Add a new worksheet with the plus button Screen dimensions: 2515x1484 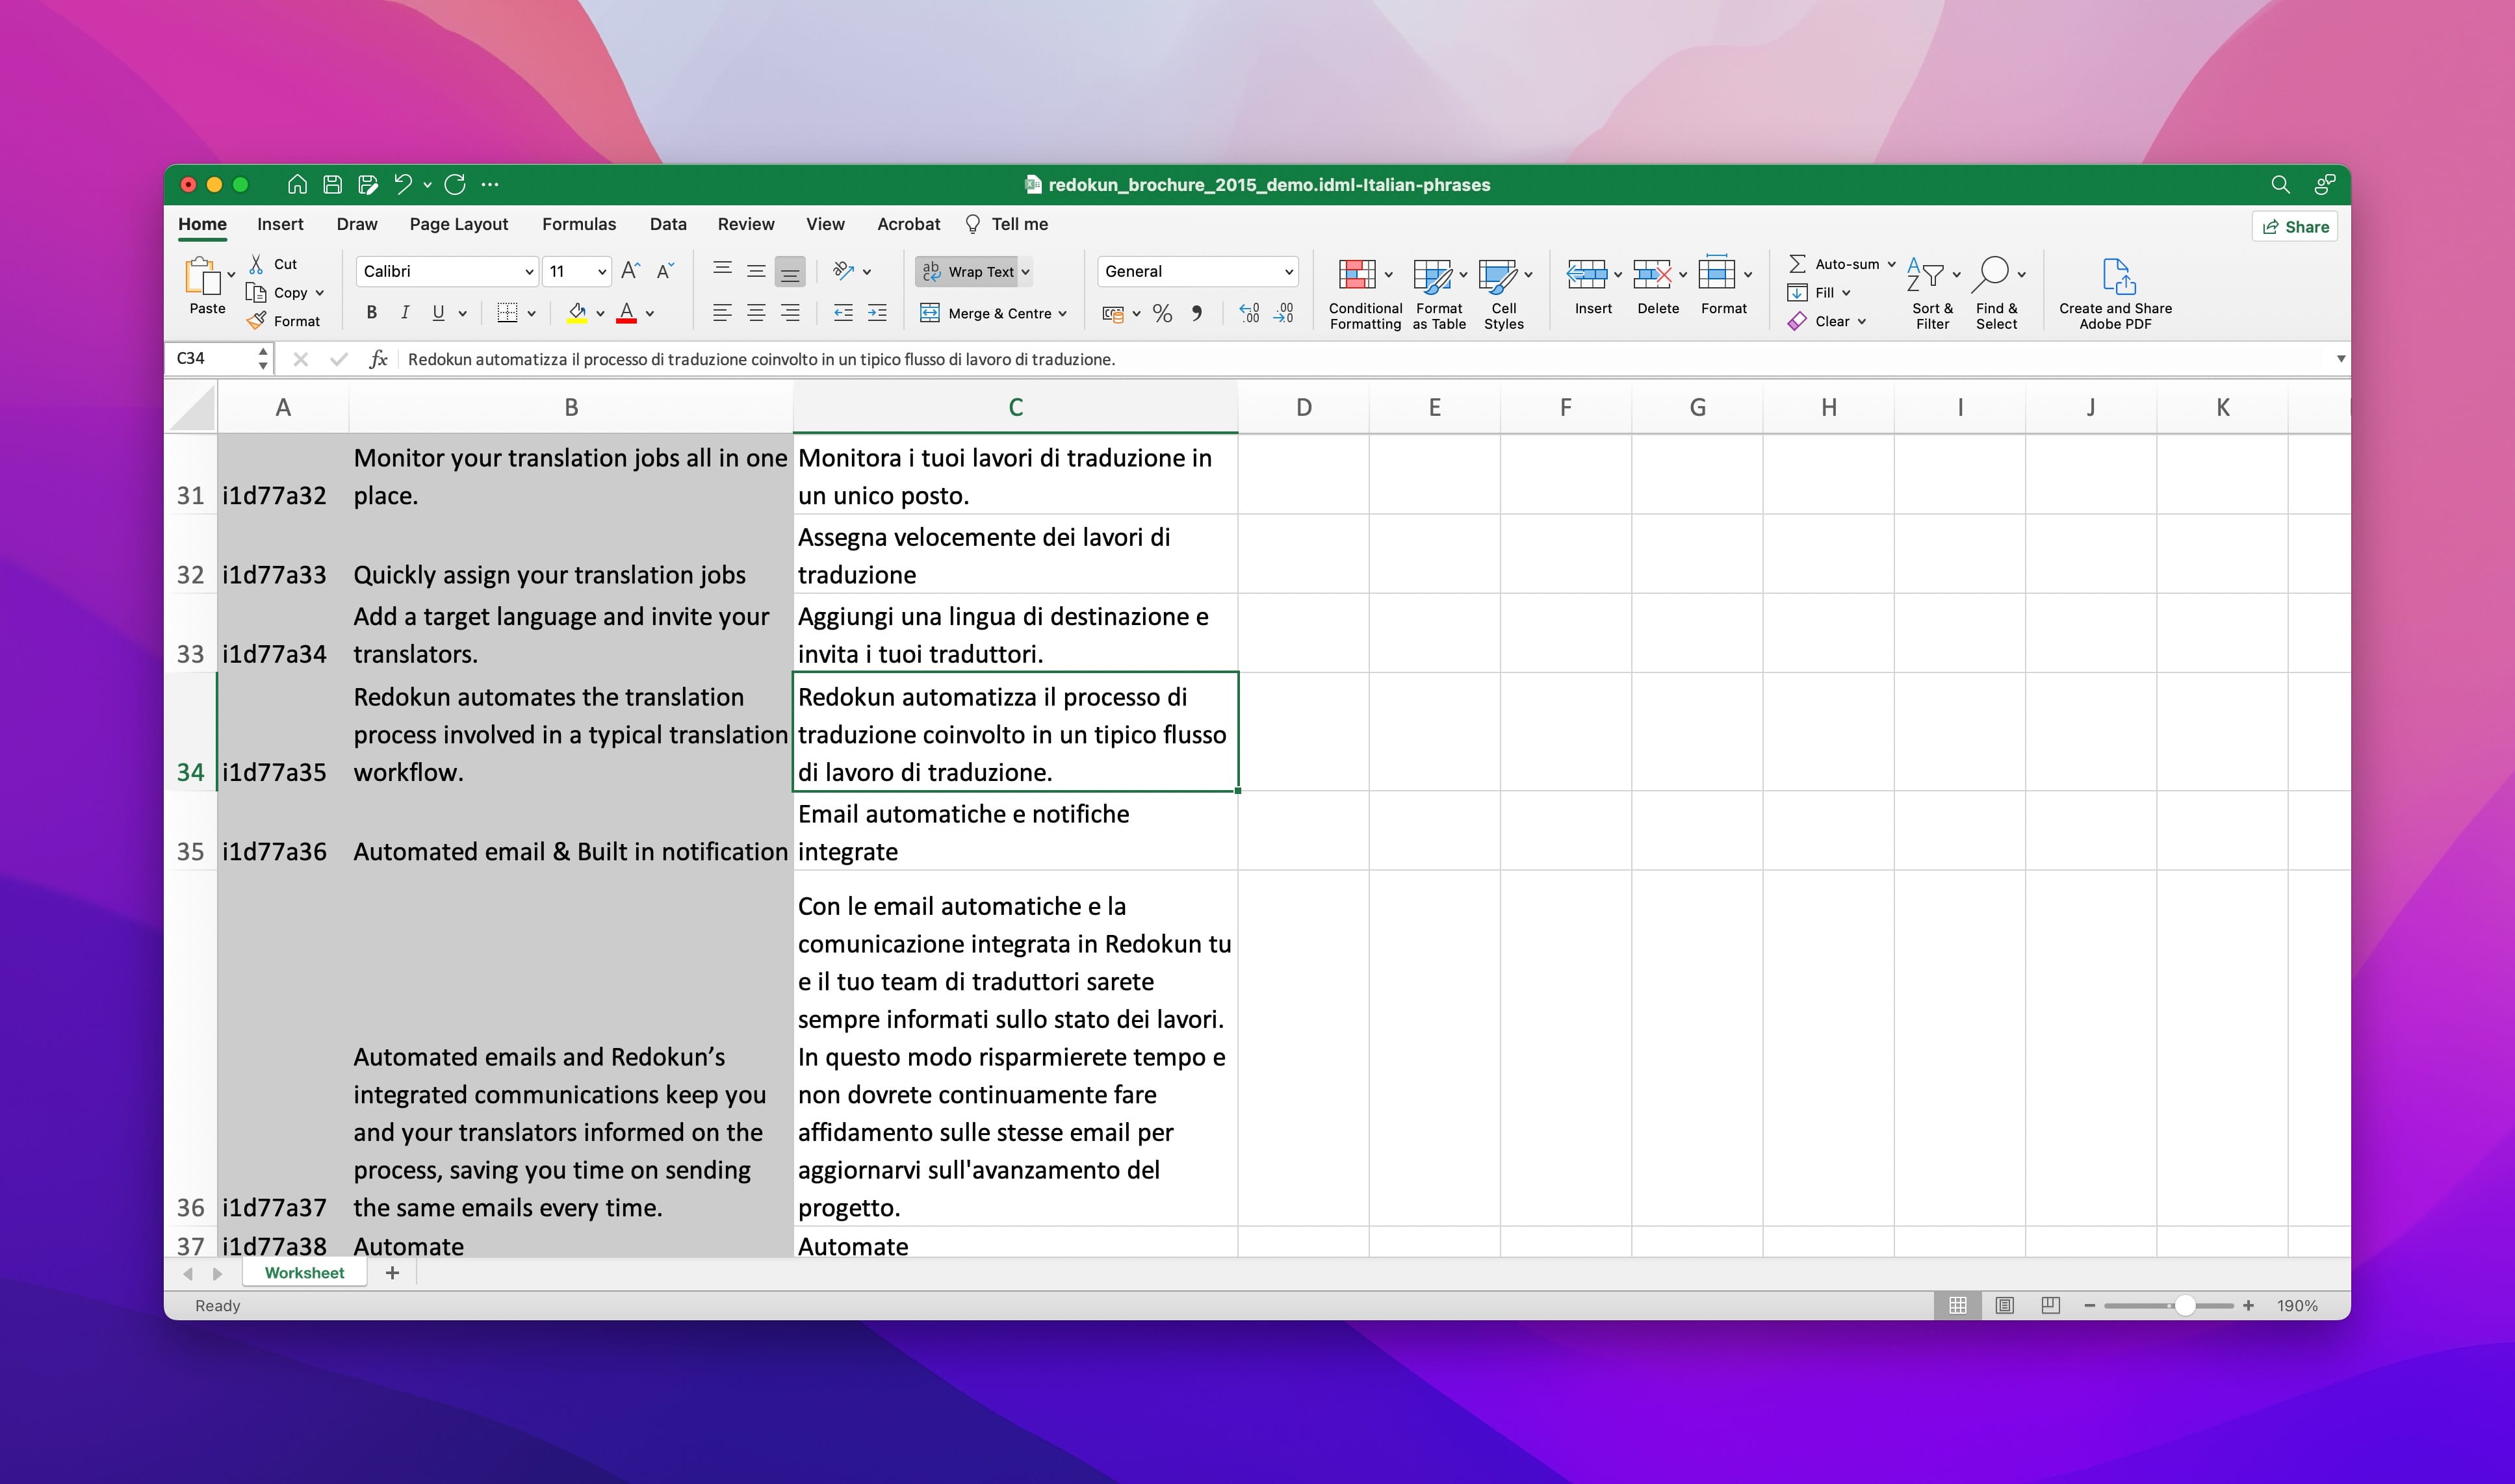point(392,1272)
